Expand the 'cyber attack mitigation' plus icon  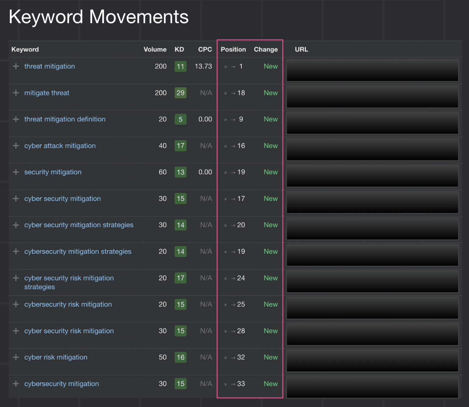click(x=16, y=146)
